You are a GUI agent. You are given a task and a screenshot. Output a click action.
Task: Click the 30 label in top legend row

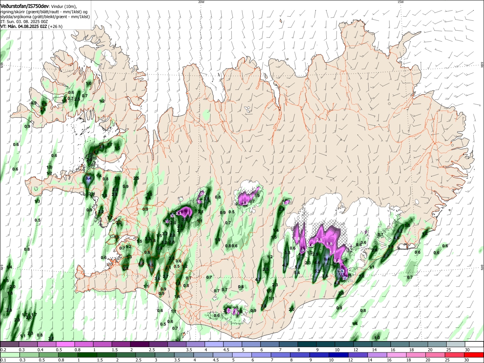pyautogui.click(x=467, y=350)
